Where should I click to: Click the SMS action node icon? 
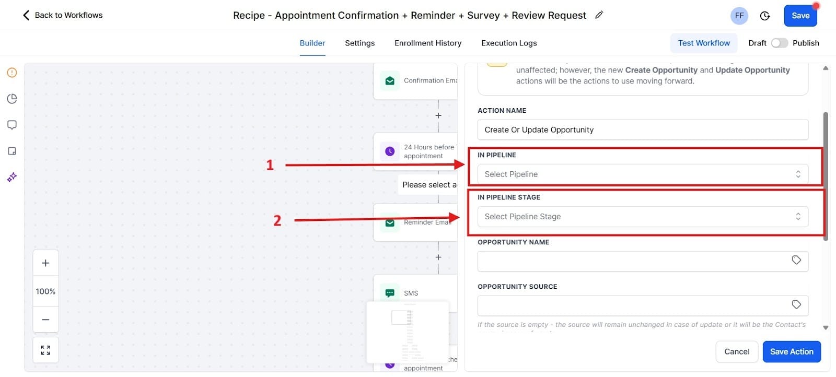pyautogui.click(x=390, y=293)
